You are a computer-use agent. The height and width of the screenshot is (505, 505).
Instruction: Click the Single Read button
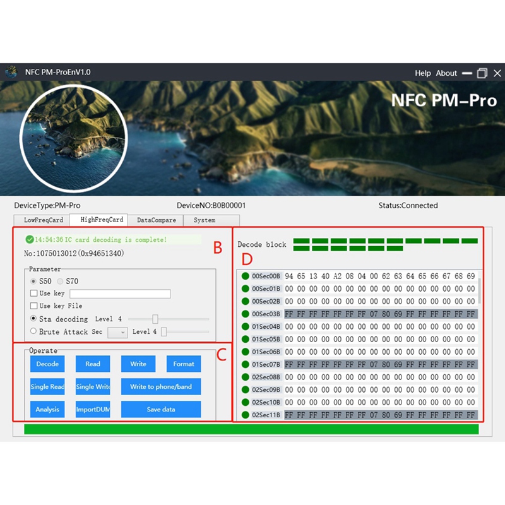47,386
